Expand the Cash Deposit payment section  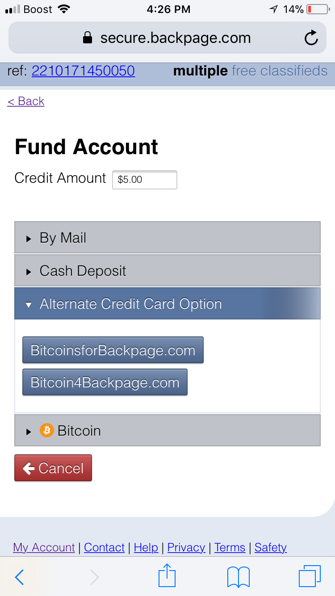[167, 271]
